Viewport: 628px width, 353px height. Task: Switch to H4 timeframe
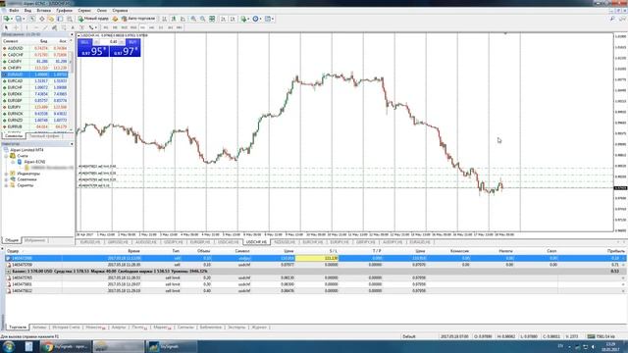[152, 27]
